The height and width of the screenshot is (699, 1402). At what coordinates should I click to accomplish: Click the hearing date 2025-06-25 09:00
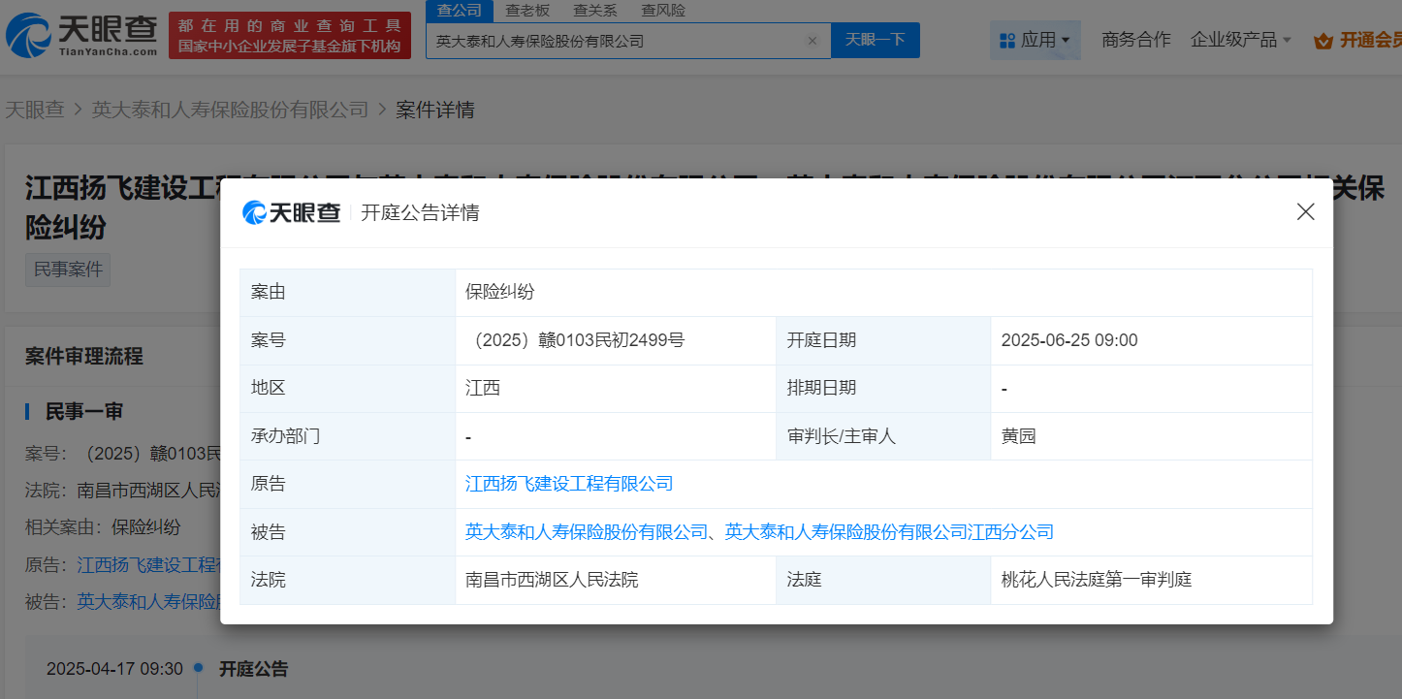click(1069, 340)
